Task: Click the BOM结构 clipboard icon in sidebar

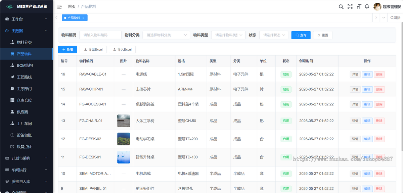Action: tap(12, 65)
